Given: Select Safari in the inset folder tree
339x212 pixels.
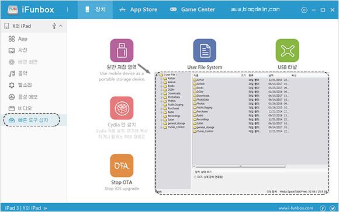Looking at the screenshot, I should pos(171,119).
